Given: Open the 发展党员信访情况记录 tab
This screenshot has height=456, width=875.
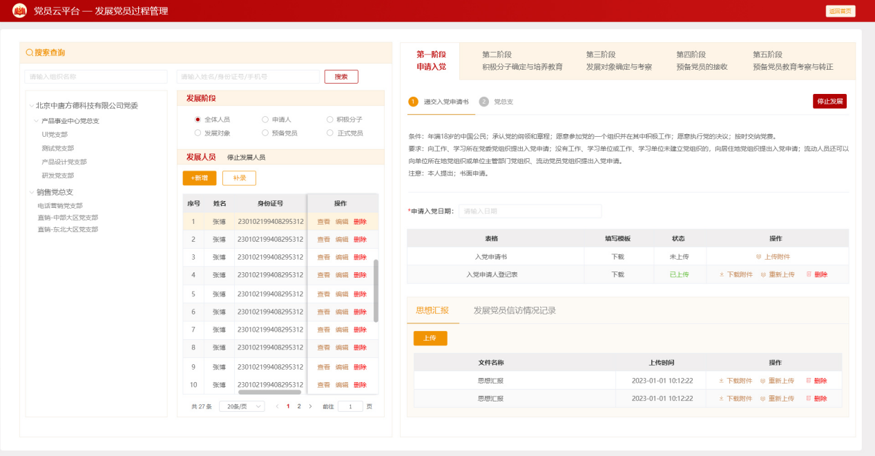Looking at the screenshot, I should coord(515,311).
